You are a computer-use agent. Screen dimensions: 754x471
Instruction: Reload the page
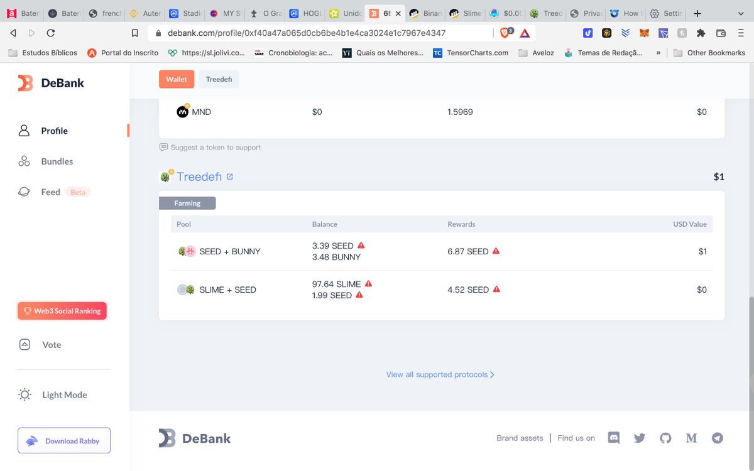[x=51, y=33]
